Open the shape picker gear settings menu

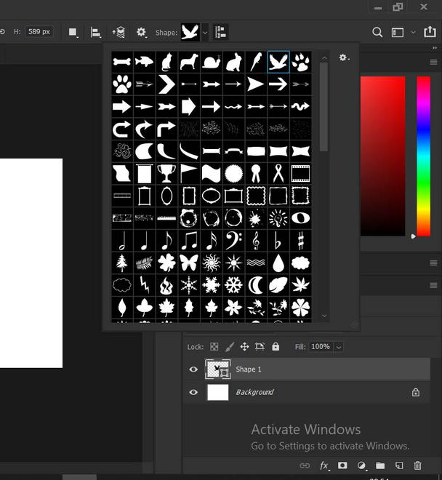pos(344,58)
